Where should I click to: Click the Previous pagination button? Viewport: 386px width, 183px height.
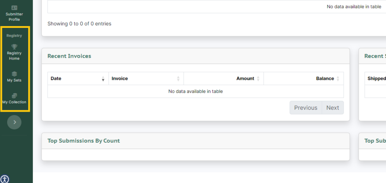(306, 108)
